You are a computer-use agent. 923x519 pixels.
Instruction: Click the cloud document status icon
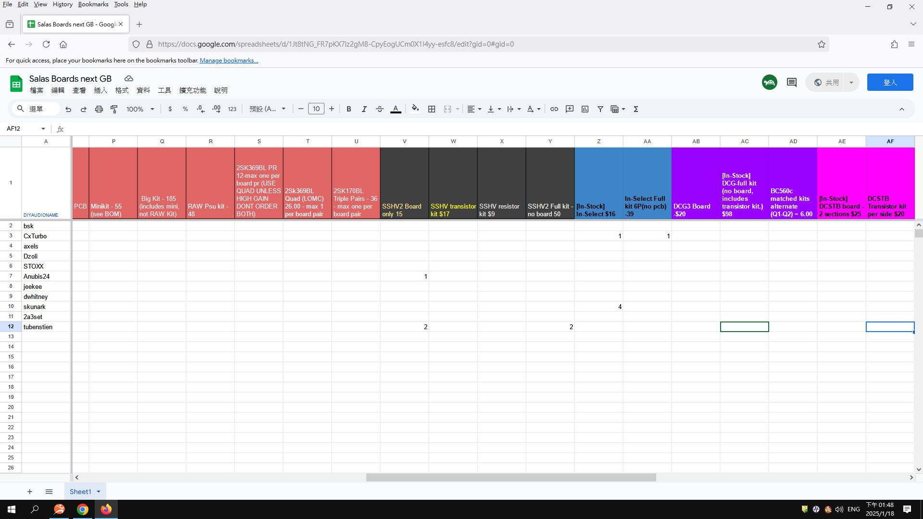pos(129,78)
